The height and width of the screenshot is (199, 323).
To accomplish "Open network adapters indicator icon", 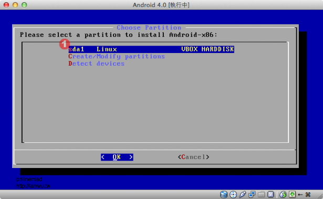I will pos(252,194).
